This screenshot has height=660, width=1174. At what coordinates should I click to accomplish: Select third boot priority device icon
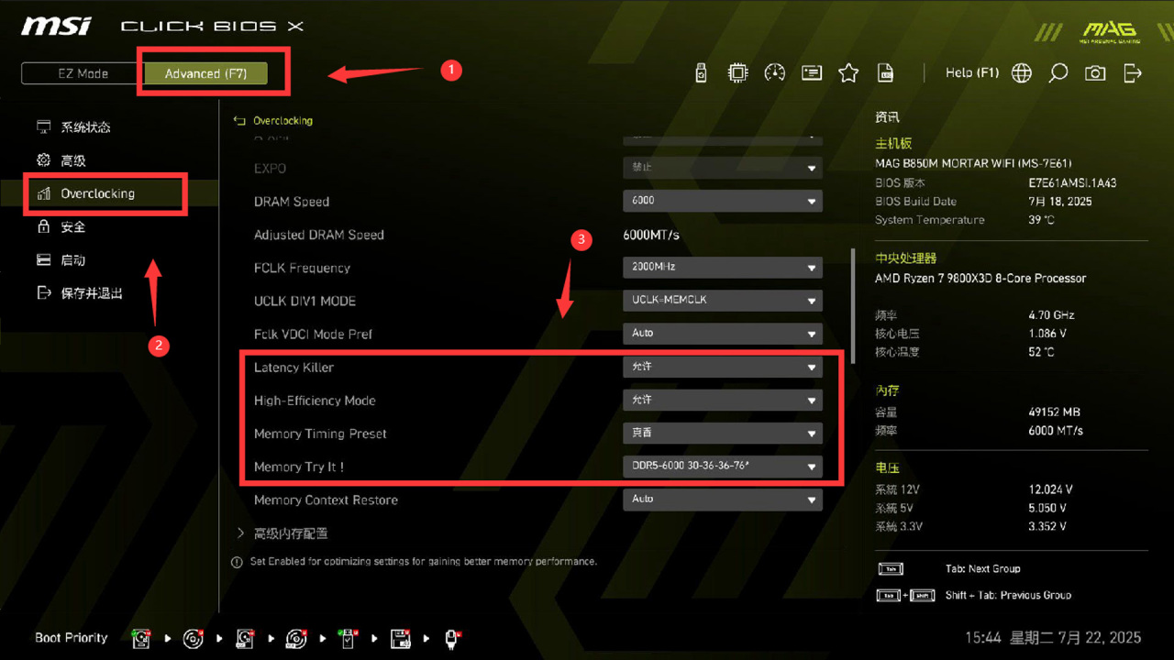click(245, 638)
